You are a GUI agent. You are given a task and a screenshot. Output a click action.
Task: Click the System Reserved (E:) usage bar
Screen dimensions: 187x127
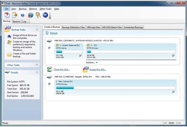point(69,52)
